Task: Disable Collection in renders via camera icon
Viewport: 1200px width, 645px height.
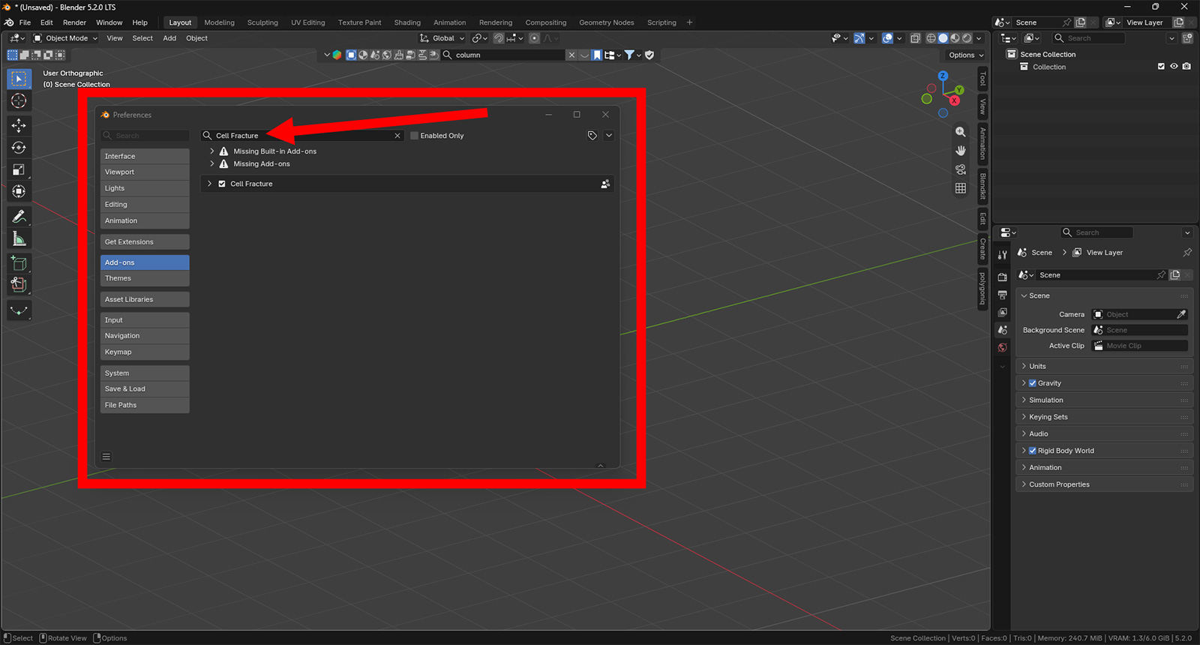Action: click(1186, 67)
